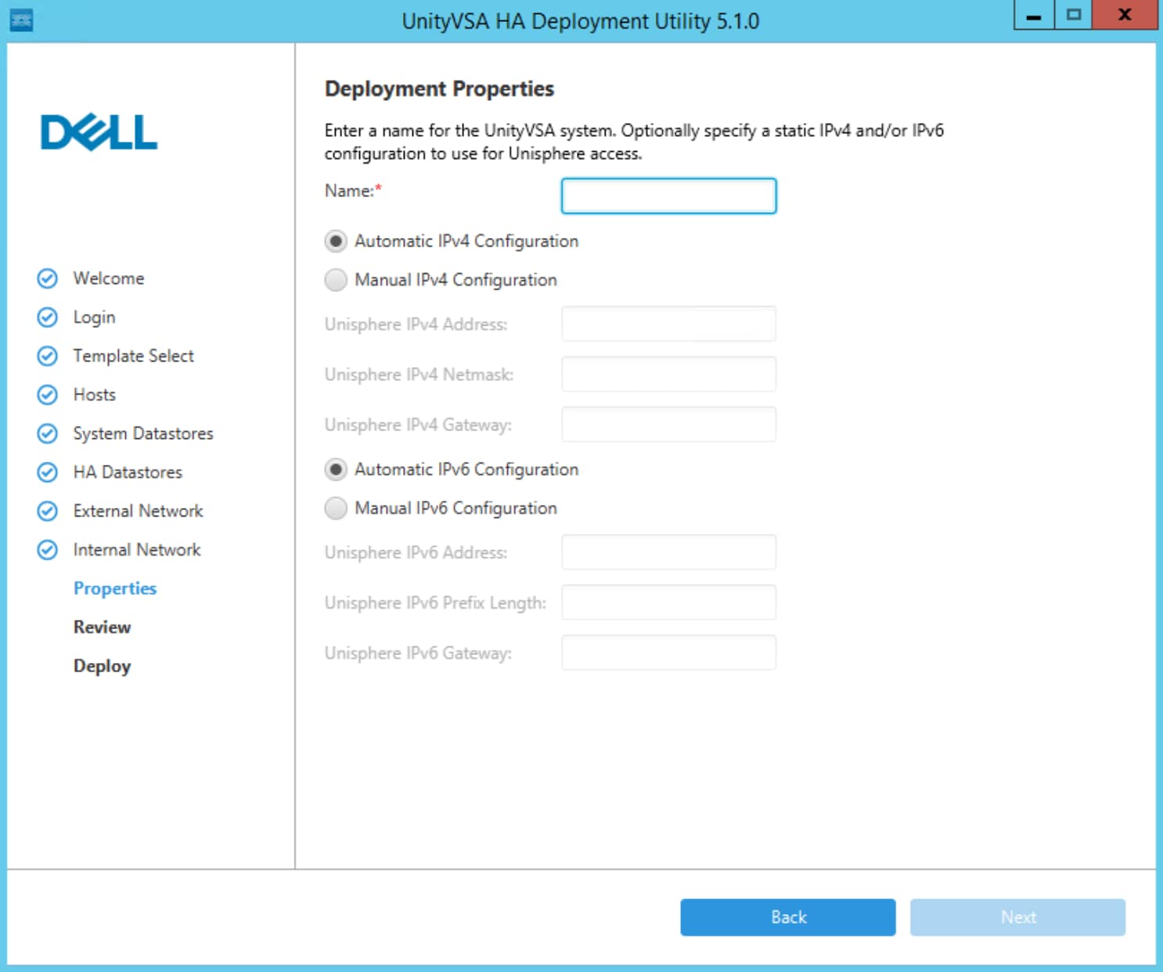Click the checkmark icon beside Welcome
Image resolution: width=1163 pixels, height=972 pixels.
(48, 279)
